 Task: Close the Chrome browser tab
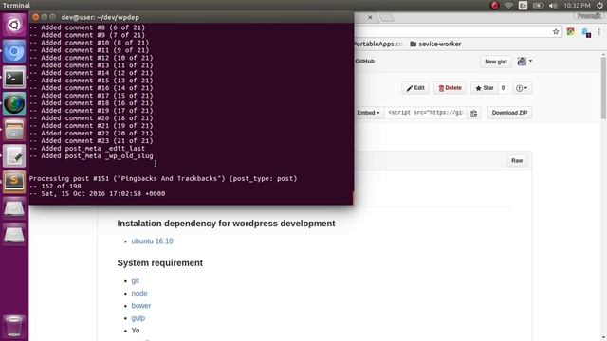370,17
